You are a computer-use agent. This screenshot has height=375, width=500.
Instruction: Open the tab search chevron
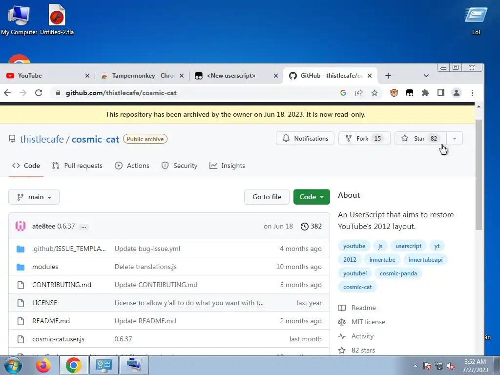[426, 76]
